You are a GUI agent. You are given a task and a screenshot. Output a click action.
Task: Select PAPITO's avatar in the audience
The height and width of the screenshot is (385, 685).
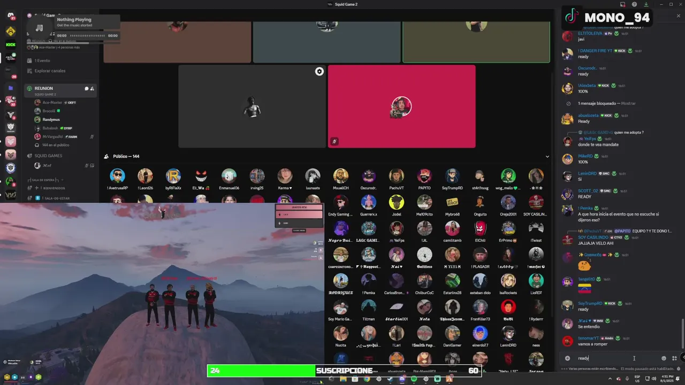click(x=424, y=175)
